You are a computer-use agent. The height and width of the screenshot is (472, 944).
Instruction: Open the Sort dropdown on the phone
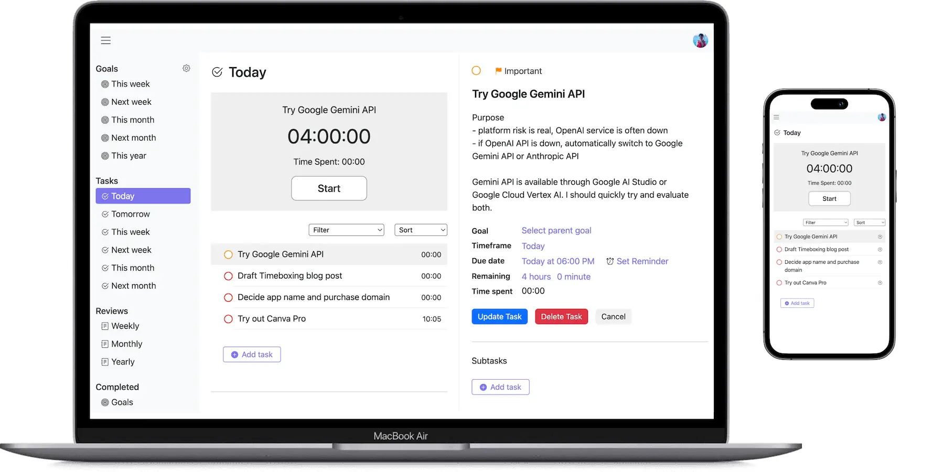point(869,222)
